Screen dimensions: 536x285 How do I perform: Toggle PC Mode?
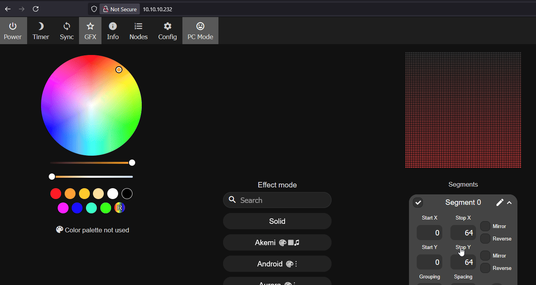pyautogui.click(x=200, y=31)
